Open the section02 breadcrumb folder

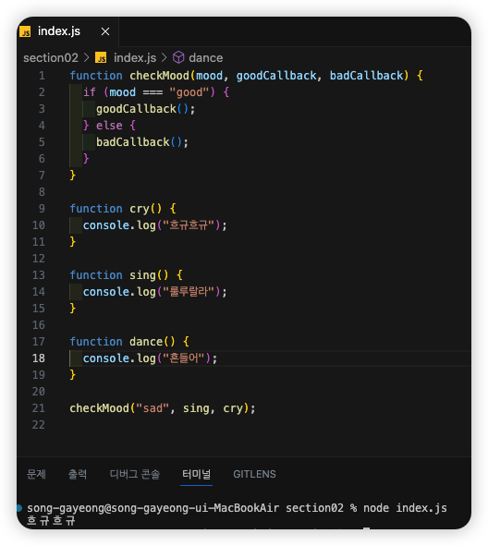tap(51, 58)
